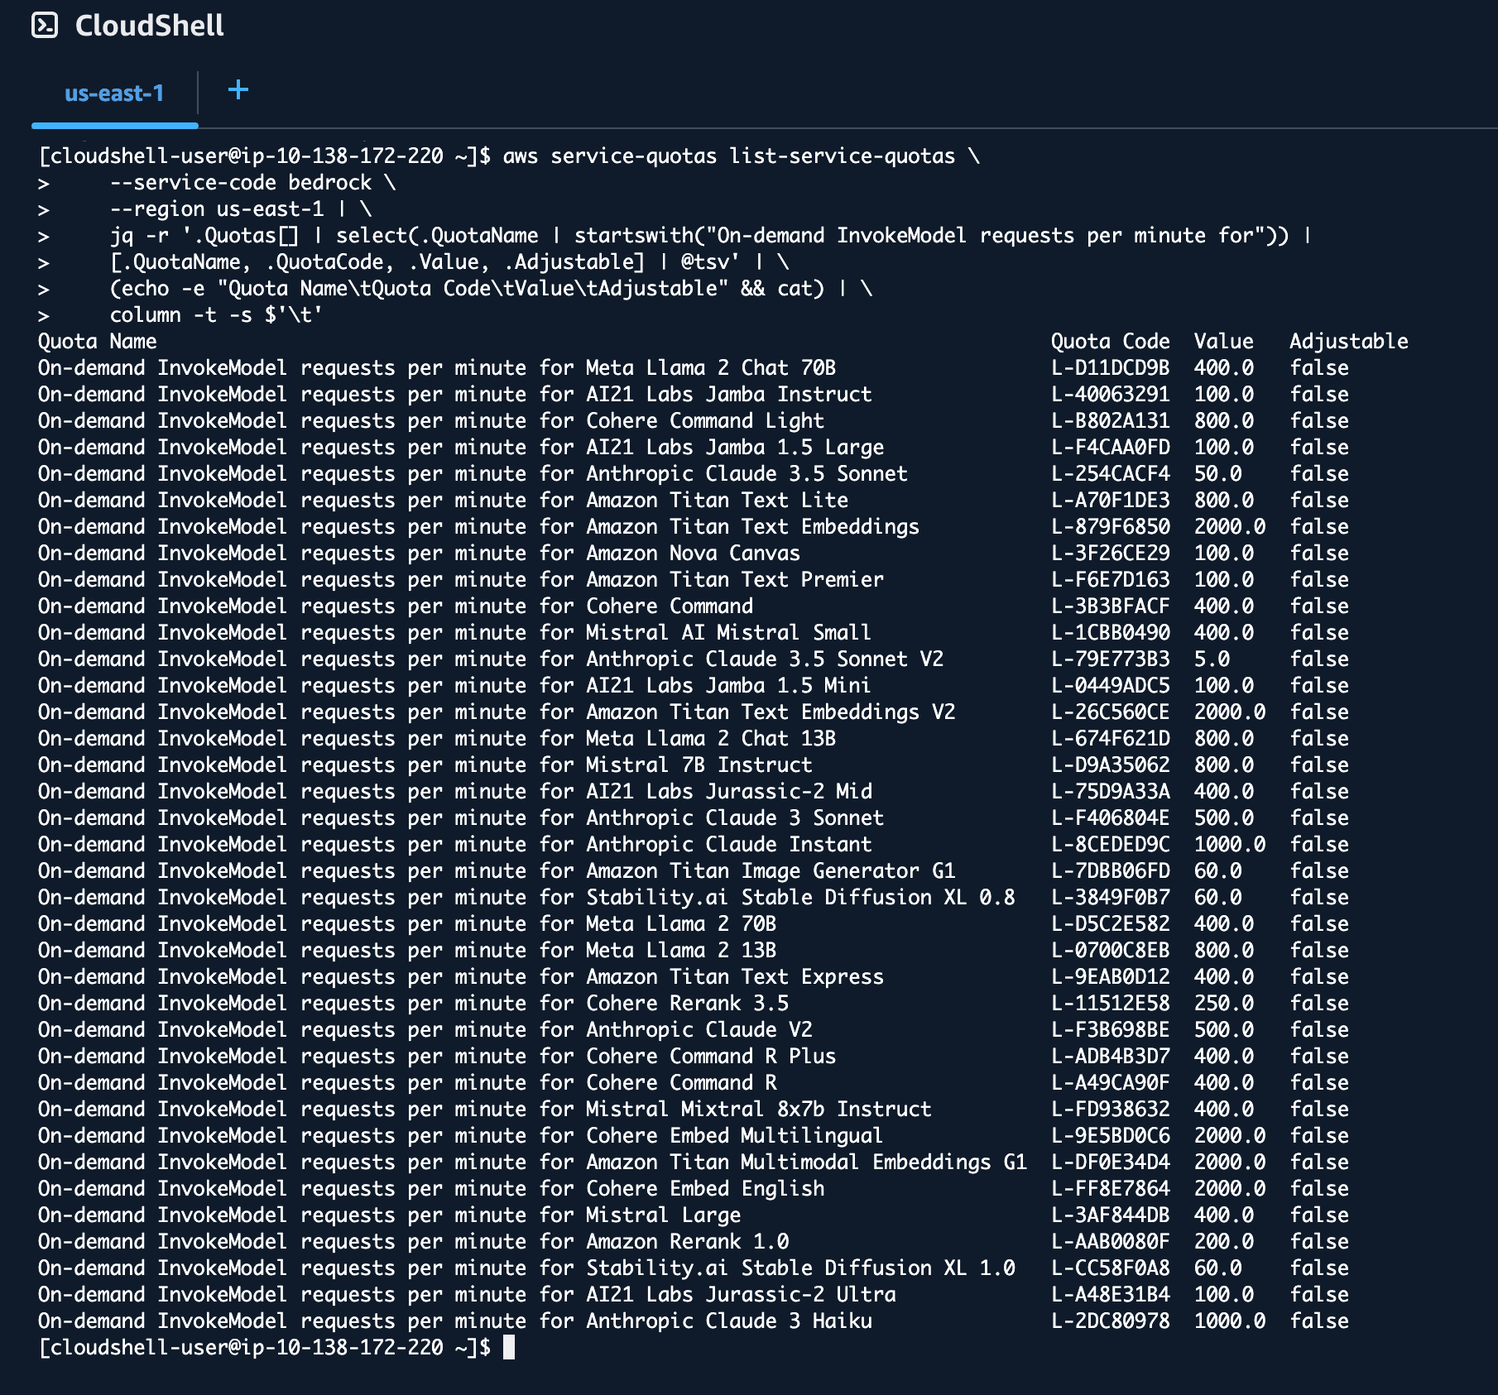This screenshot has width=1498, height=1395.
Task: Click quota code L-FF8E7864
Action: [1110, 1188]
